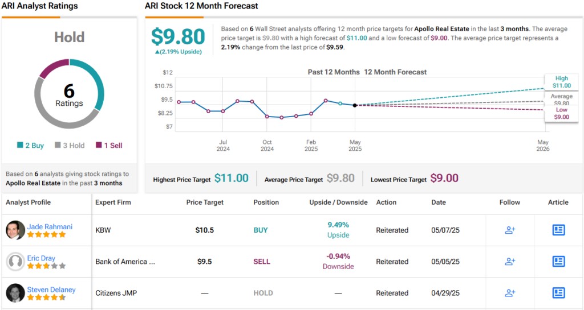Follow analyst Jade Rahmani
This screenshot has width=584, height=310.
point(510,230)
